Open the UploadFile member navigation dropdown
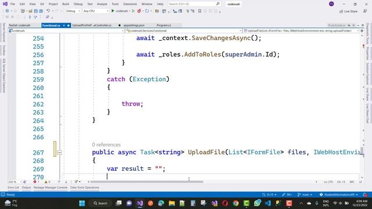Screen dimensions: 372x209 [x=301, y=31]
